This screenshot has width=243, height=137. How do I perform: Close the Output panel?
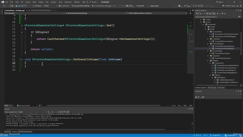[x=192, y=109]
